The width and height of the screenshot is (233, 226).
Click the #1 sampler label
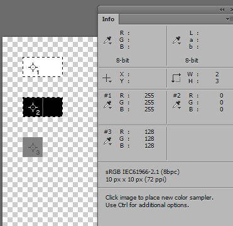(107, 96)
